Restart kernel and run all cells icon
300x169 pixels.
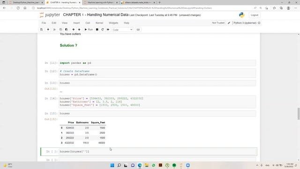pos(108,30)
